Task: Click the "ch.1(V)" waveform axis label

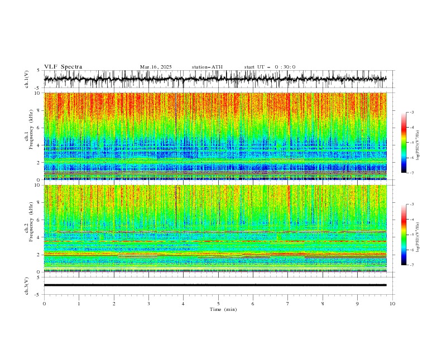Action: (x=27, y=79)
